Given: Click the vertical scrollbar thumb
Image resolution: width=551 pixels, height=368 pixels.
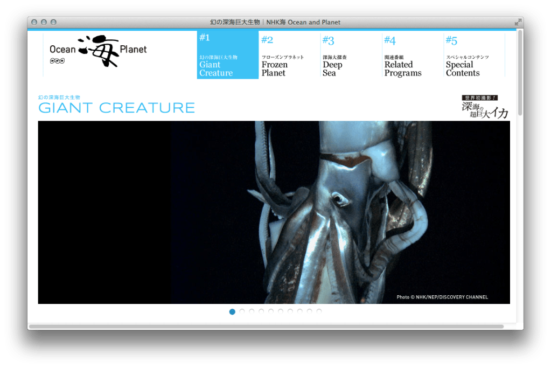Looking at the screenshot, I should 520,73.
